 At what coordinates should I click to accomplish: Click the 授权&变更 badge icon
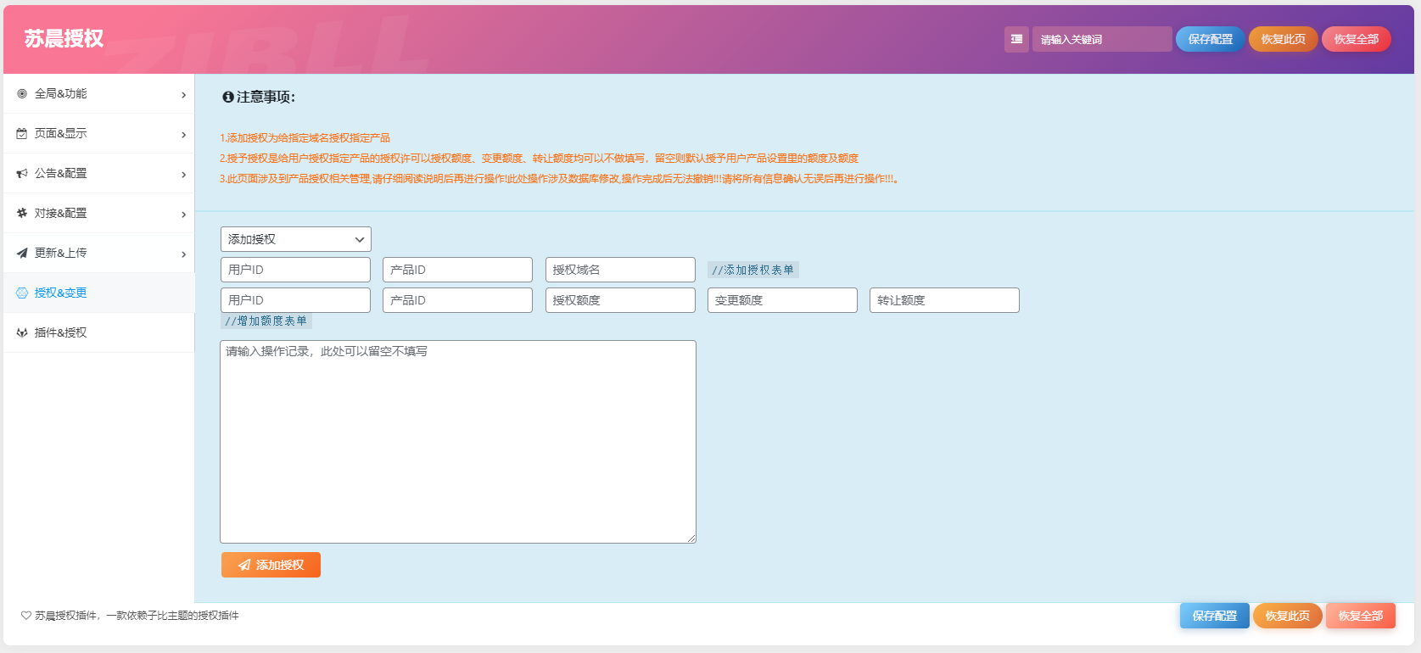(22, 293)
